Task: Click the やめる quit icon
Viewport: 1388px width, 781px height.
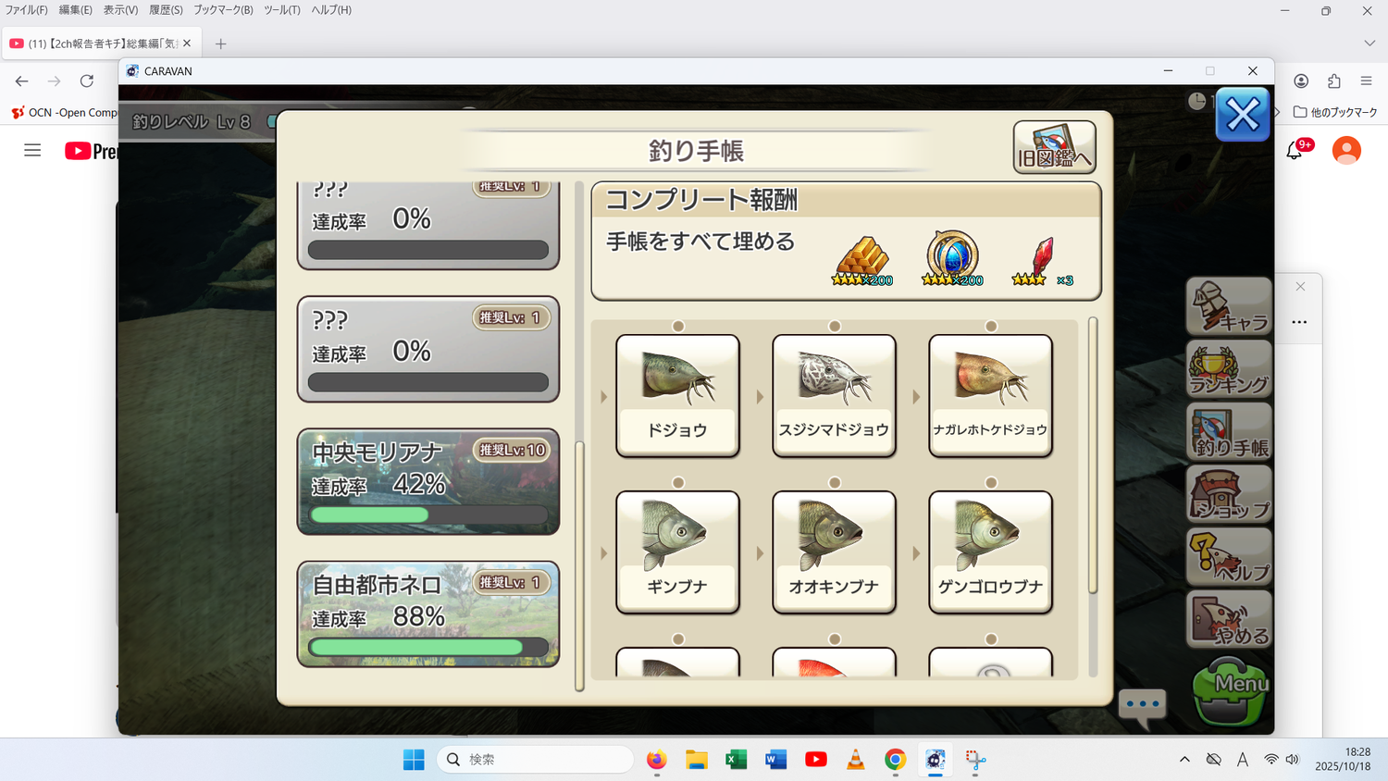Action: pyautogui.click(x=1229, y=620)
